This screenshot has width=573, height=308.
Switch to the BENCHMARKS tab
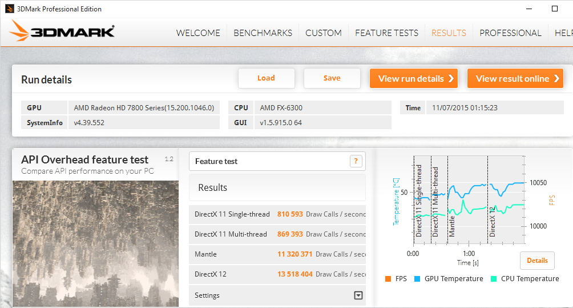263,33
